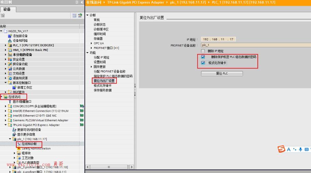
Task: Click the status icon of the TP-Link Gigabit adapter row
Action: 81,125
